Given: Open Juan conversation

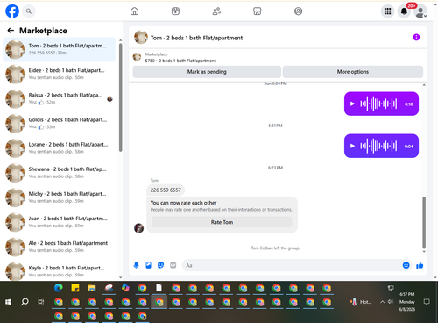Looking at the screenshot, I should (x=59, y=222).
